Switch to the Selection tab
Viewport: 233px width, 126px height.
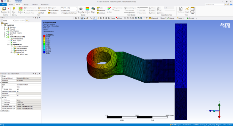(x=35, y=5)
